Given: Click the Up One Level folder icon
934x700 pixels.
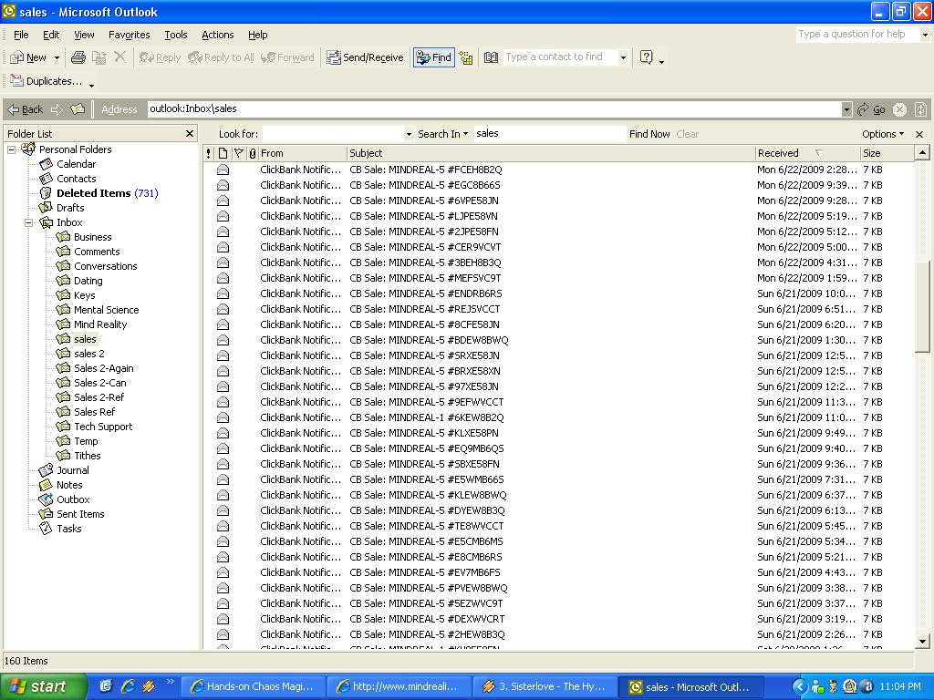Looking at the screenshot, I should [x=78, y=109].
